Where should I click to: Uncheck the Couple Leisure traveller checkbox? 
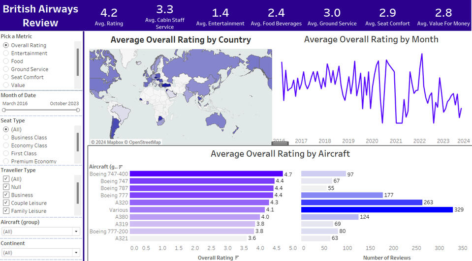coord(6,203)
